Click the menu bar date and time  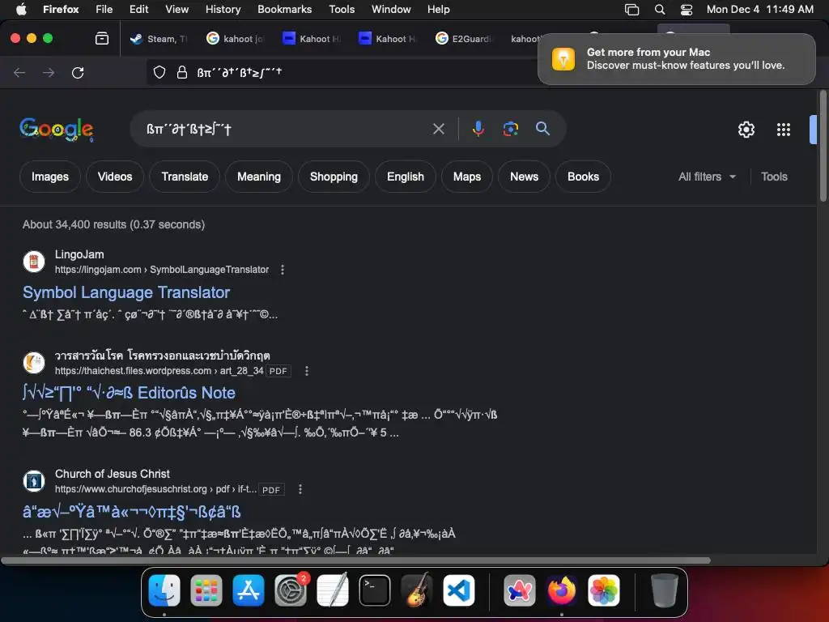[759, 10]
